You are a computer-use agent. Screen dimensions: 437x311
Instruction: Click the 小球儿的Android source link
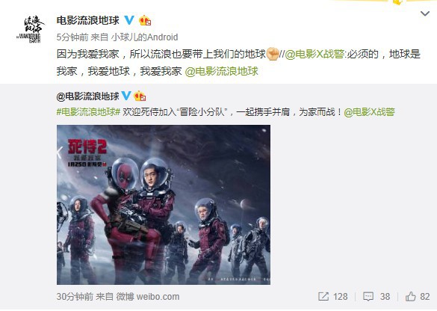pyautogui.click(x=145, y=37)
